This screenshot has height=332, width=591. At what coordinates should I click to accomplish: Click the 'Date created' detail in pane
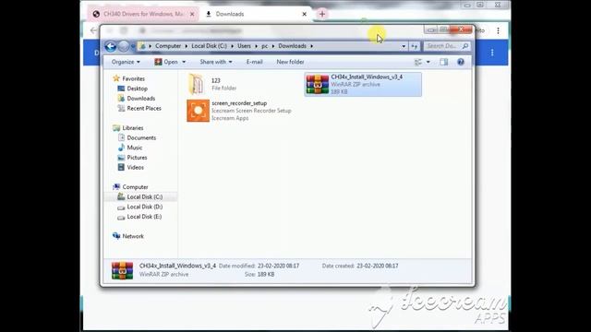pos(360,266)
